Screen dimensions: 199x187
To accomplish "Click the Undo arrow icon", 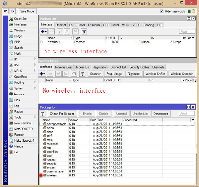I will click(x=6, y=11).
